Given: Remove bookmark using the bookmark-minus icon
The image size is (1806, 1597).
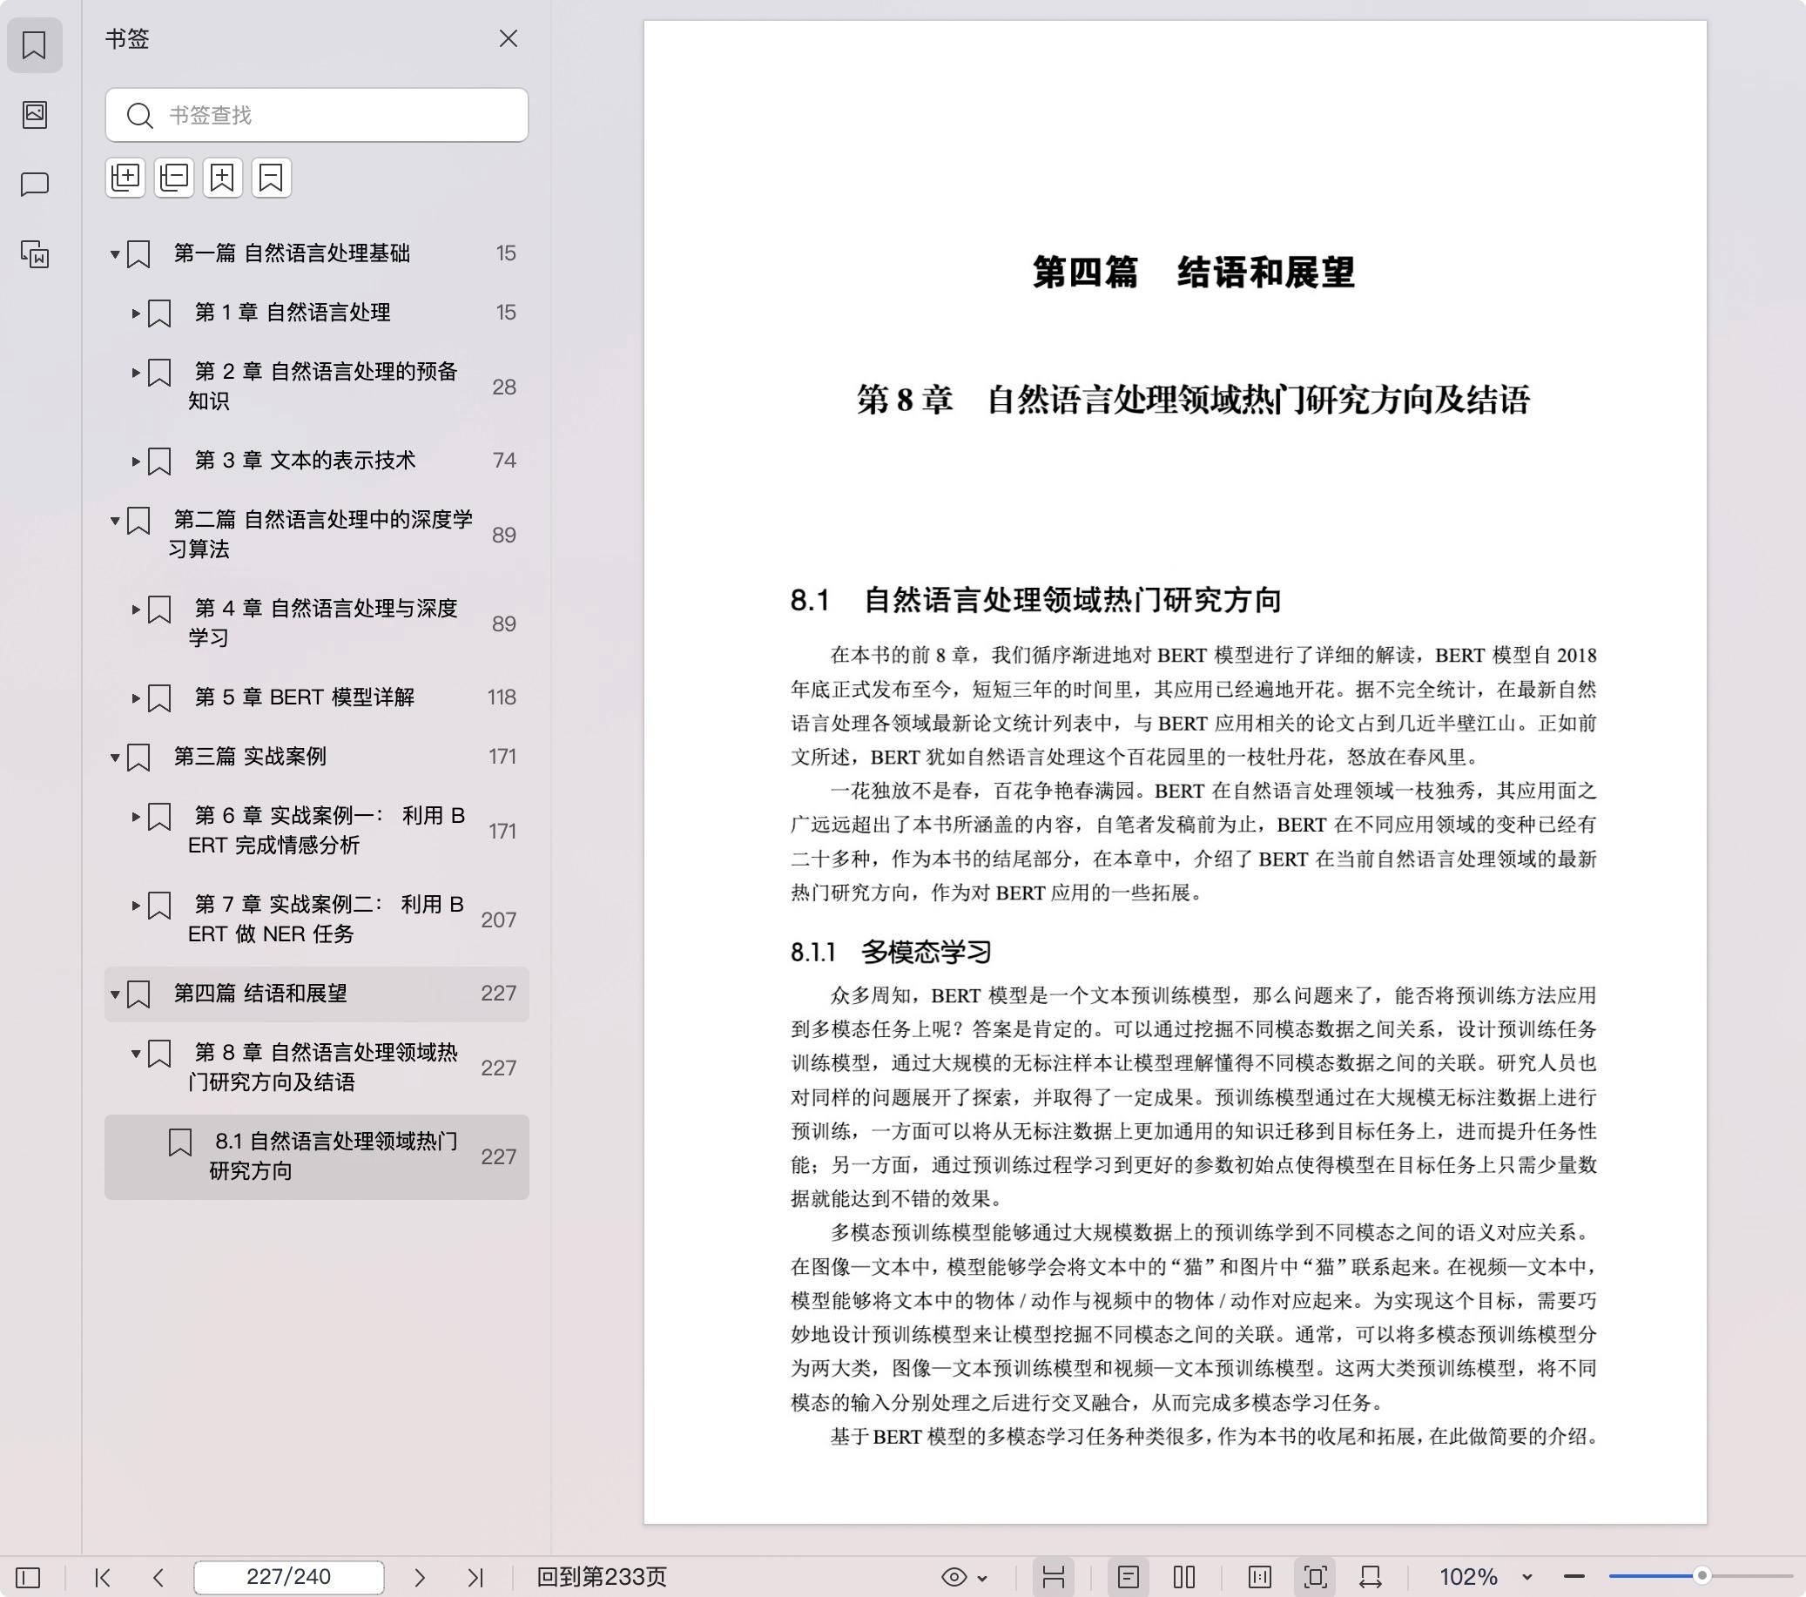Looking at the screenshot, I should point(272,178).
